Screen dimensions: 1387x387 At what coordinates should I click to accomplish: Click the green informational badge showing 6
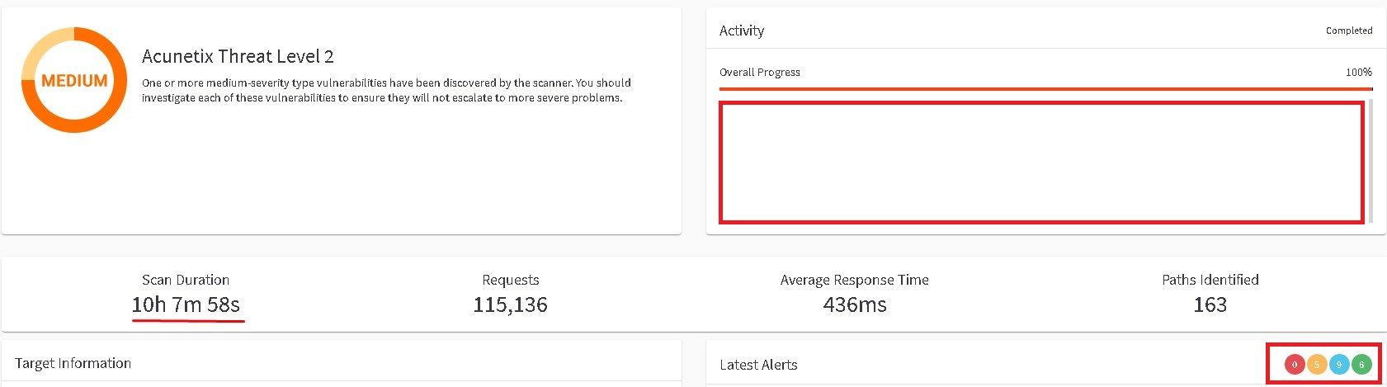[x=1361, y=364]
